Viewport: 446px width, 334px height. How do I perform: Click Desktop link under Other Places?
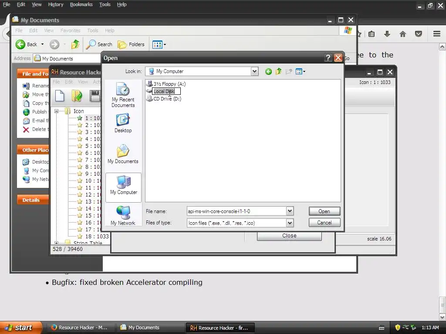click(36, 162)
